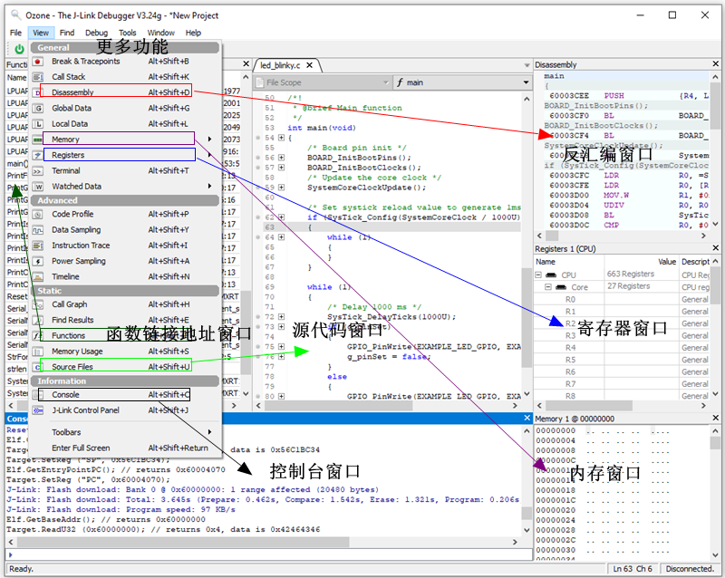725x578 pixels.
Task: Switch to the led_blinky.c tab
Action: [279, 65]
